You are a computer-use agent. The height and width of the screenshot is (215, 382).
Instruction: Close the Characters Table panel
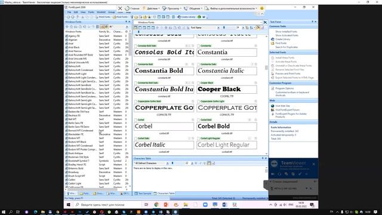point(266,158)
